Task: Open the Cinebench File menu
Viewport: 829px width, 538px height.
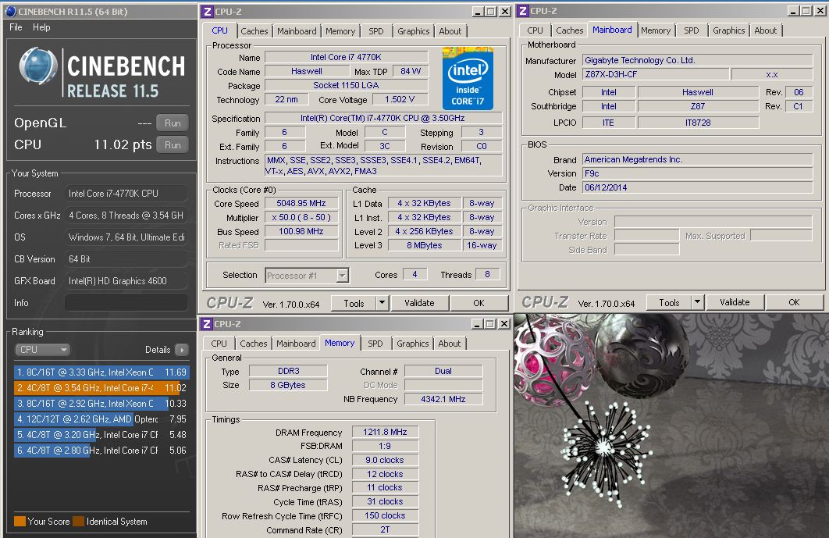Action: [16, 27]
